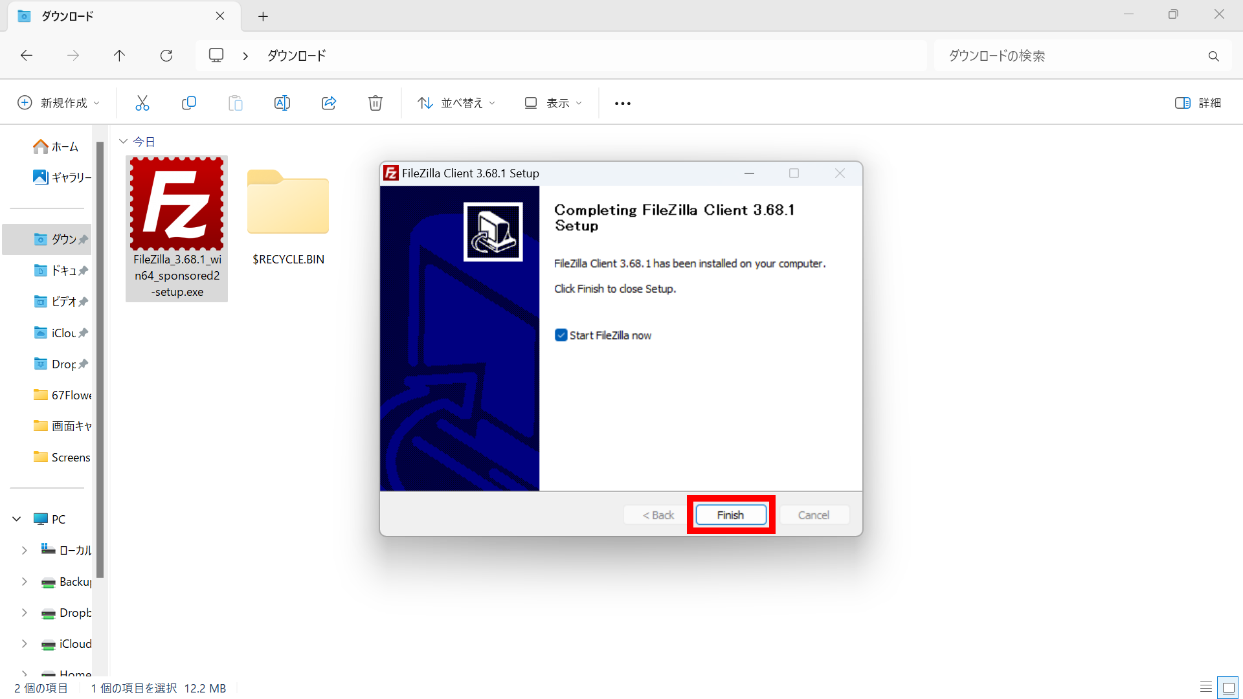1243x699 pixels.
Task: Go back in File Explorer
Action: click(27, 56)
